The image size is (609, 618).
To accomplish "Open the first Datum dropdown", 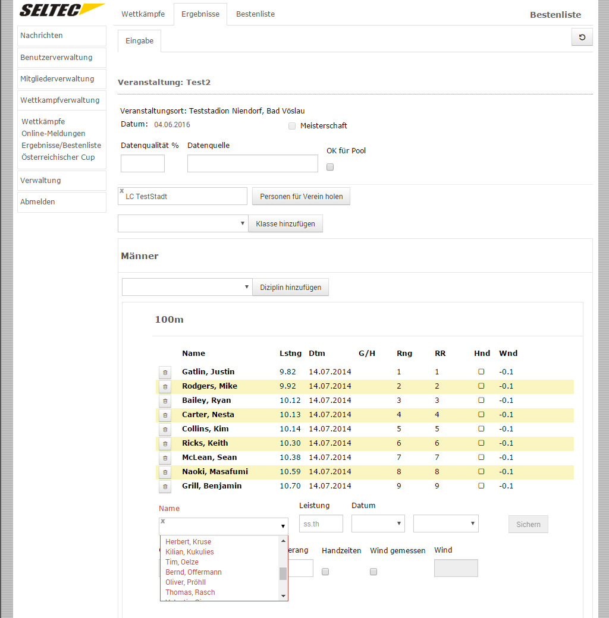I will (x=378, y=524).
